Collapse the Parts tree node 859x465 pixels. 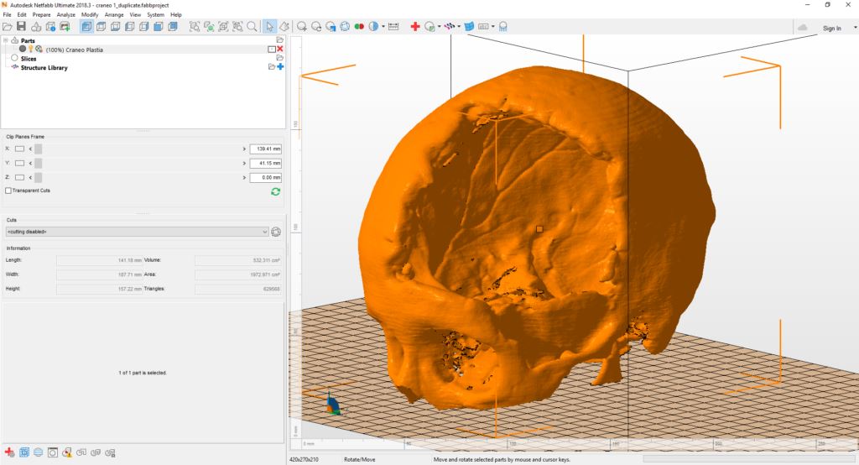(6, 40)
